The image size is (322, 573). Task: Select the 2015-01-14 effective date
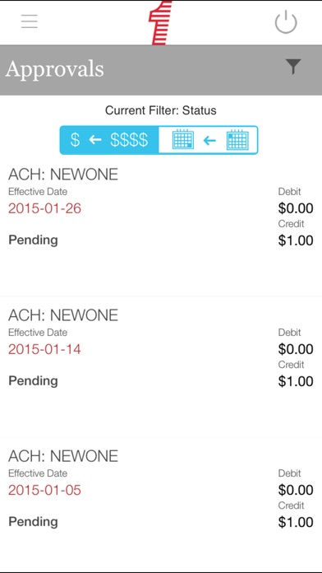pyautogui.click(x=44, y=349)
